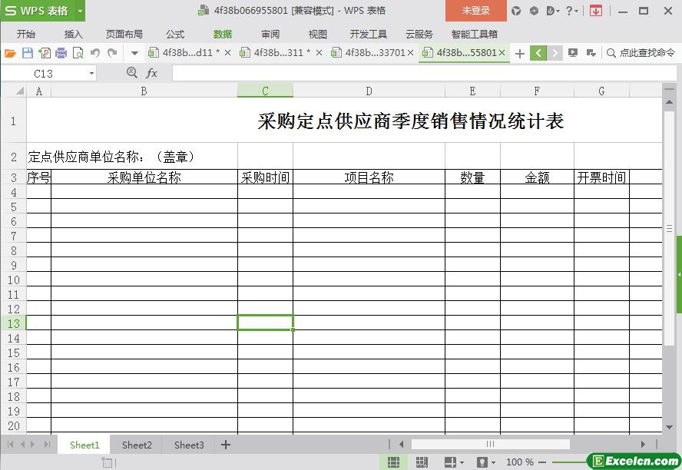Image resolution: width=682 pixels, height=470 pixels.
Task: Close the 4f38b...d11 document tab
Action: coord(227,53)
